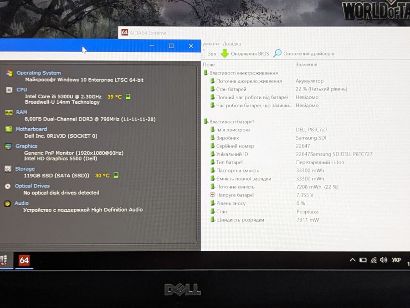Click the Optical Drives disc icon
The height and width of the screenshot is (308, 410).
click(8, 186)
